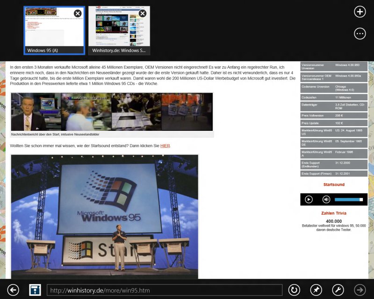Click the Codezeilen table row
374x299 pixels.
point(334,97)
